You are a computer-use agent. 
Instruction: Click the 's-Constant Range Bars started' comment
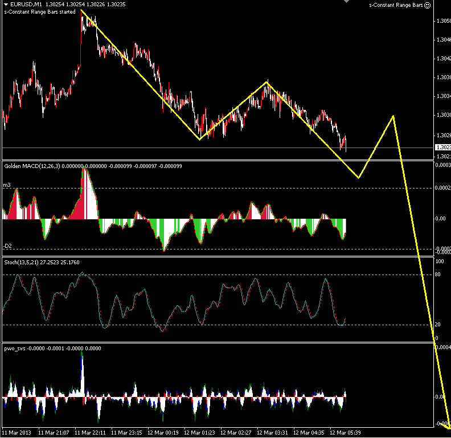[x=40, y=12]
